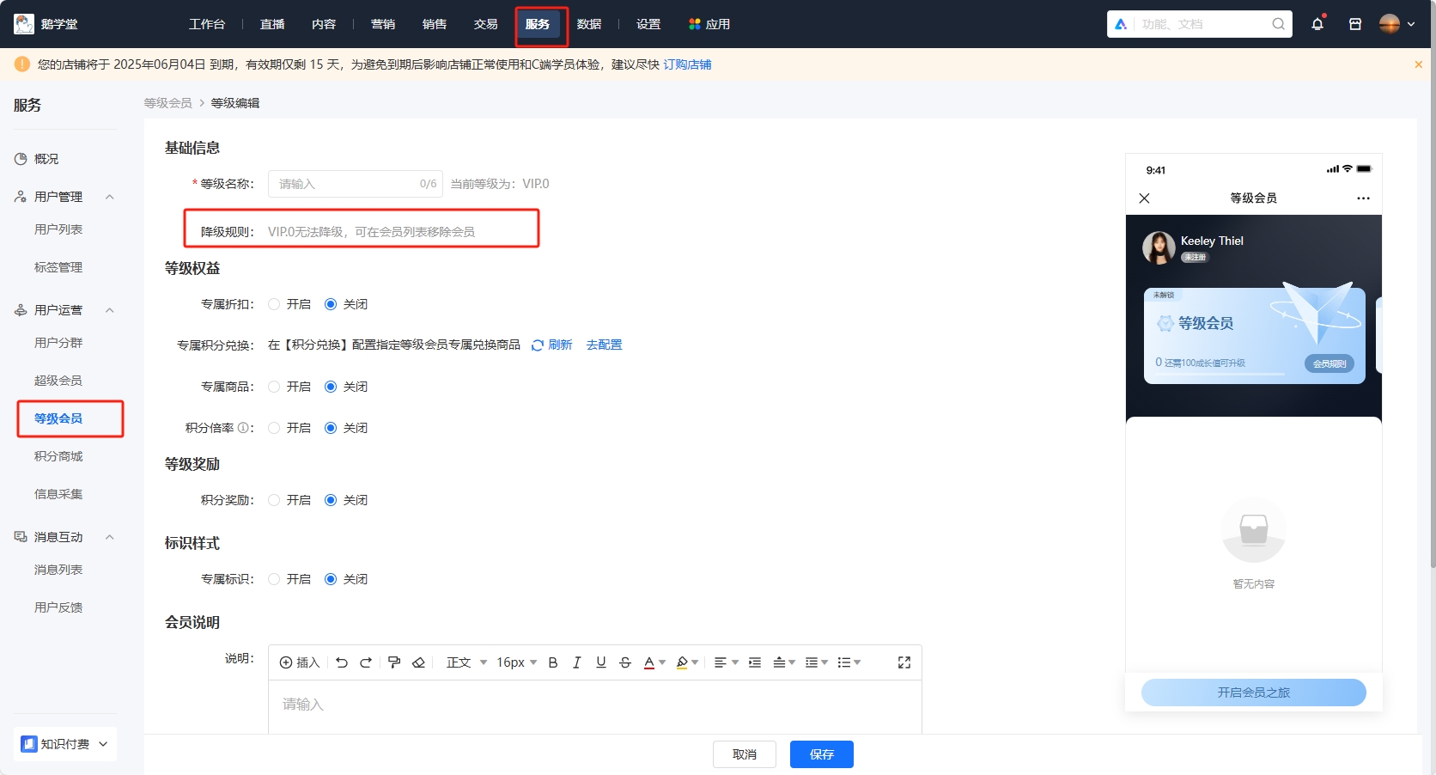
Task: Click the notification bell icon
Action: click(1317, 24)
